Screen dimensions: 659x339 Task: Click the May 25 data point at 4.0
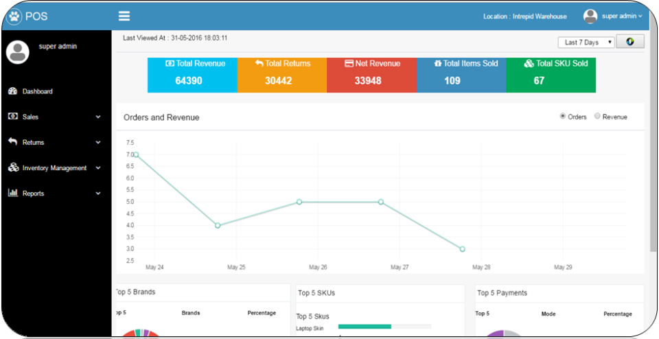click(x=218, y=226)
